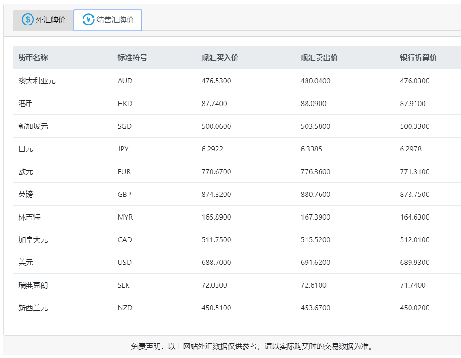Select the 银行折算价 column header
The height and width of the screenshot is (358, 461).
pos(418,58)
